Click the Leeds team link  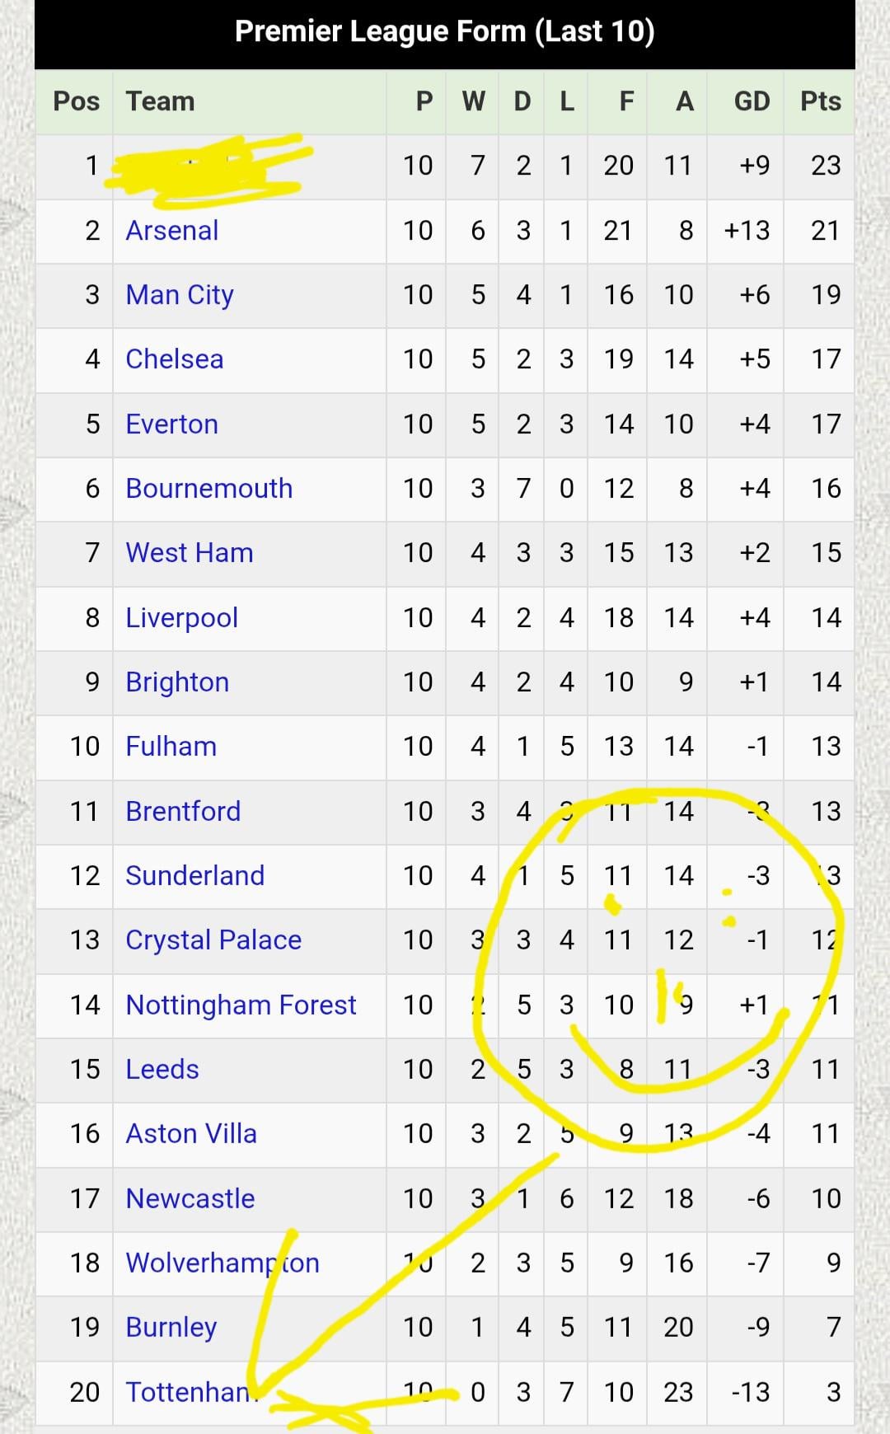162,1070
